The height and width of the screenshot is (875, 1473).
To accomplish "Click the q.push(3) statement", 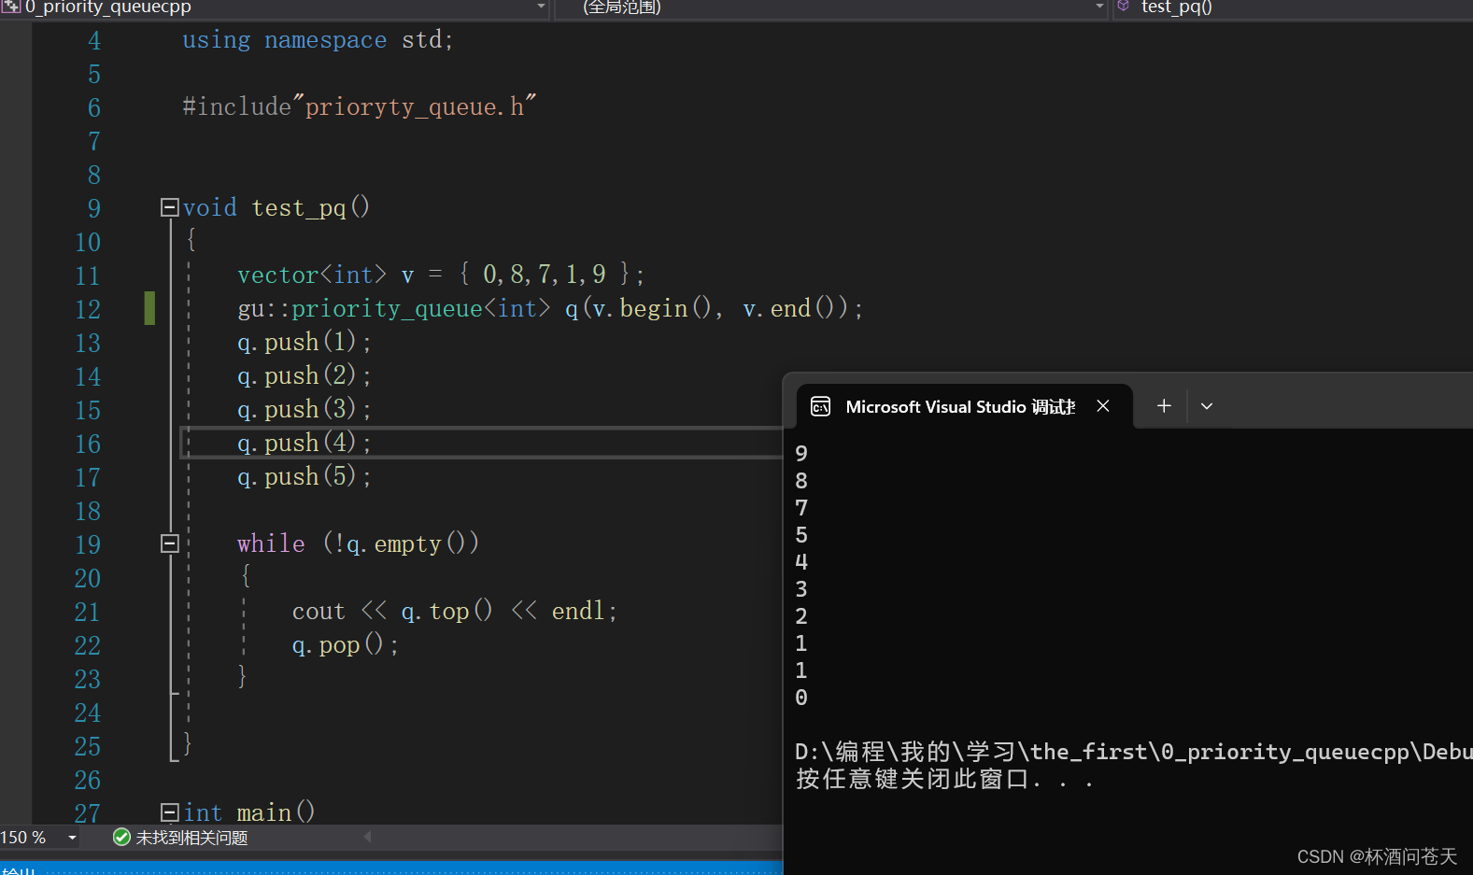I will point(304,409).
